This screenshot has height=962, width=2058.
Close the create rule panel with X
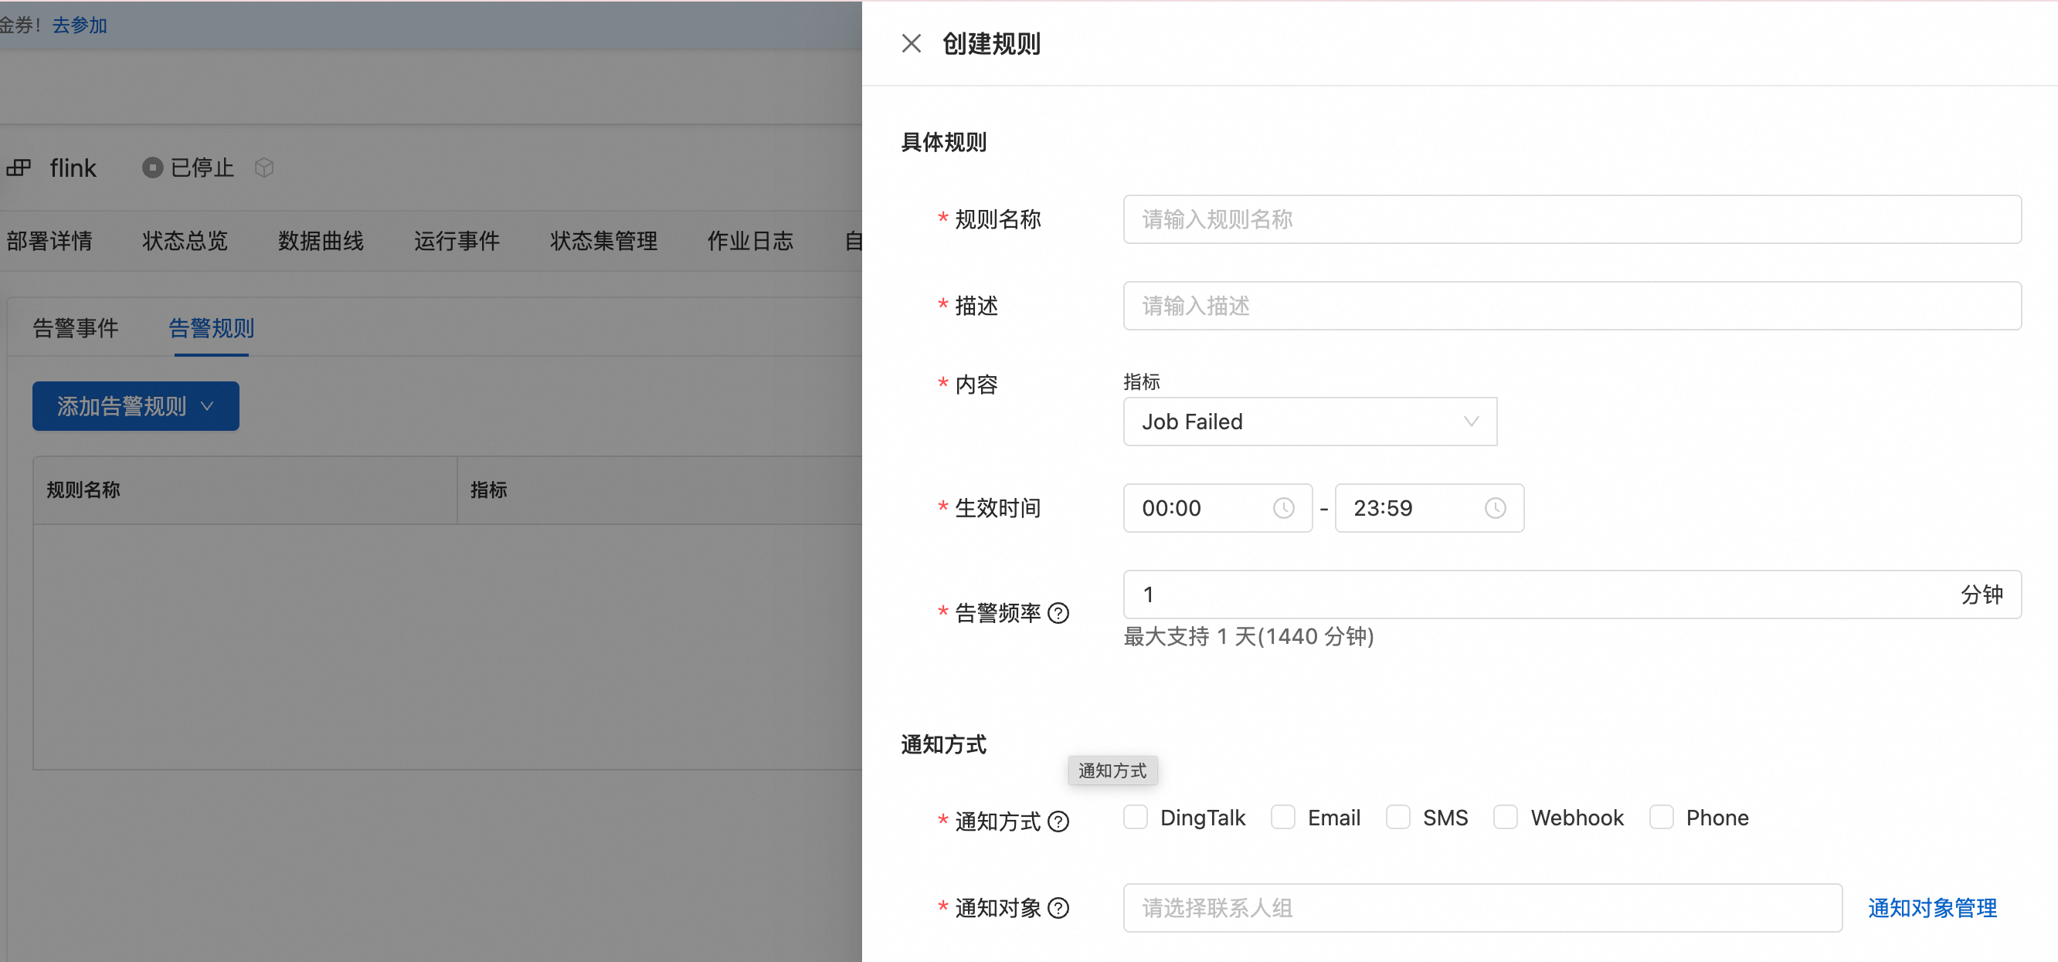(x=911, y=43)
